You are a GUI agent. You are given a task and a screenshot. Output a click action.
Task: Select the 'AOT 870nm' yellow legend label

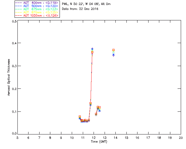click(x=32, y=12)
